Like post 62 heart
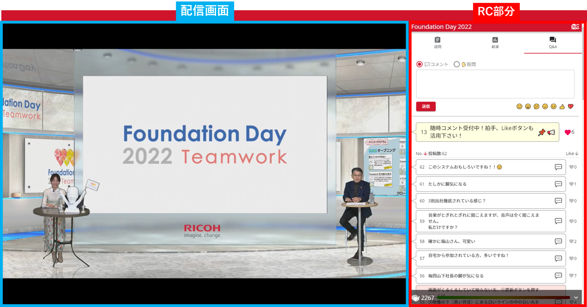This screenshot has height=307, width=587. pos(571,167)
